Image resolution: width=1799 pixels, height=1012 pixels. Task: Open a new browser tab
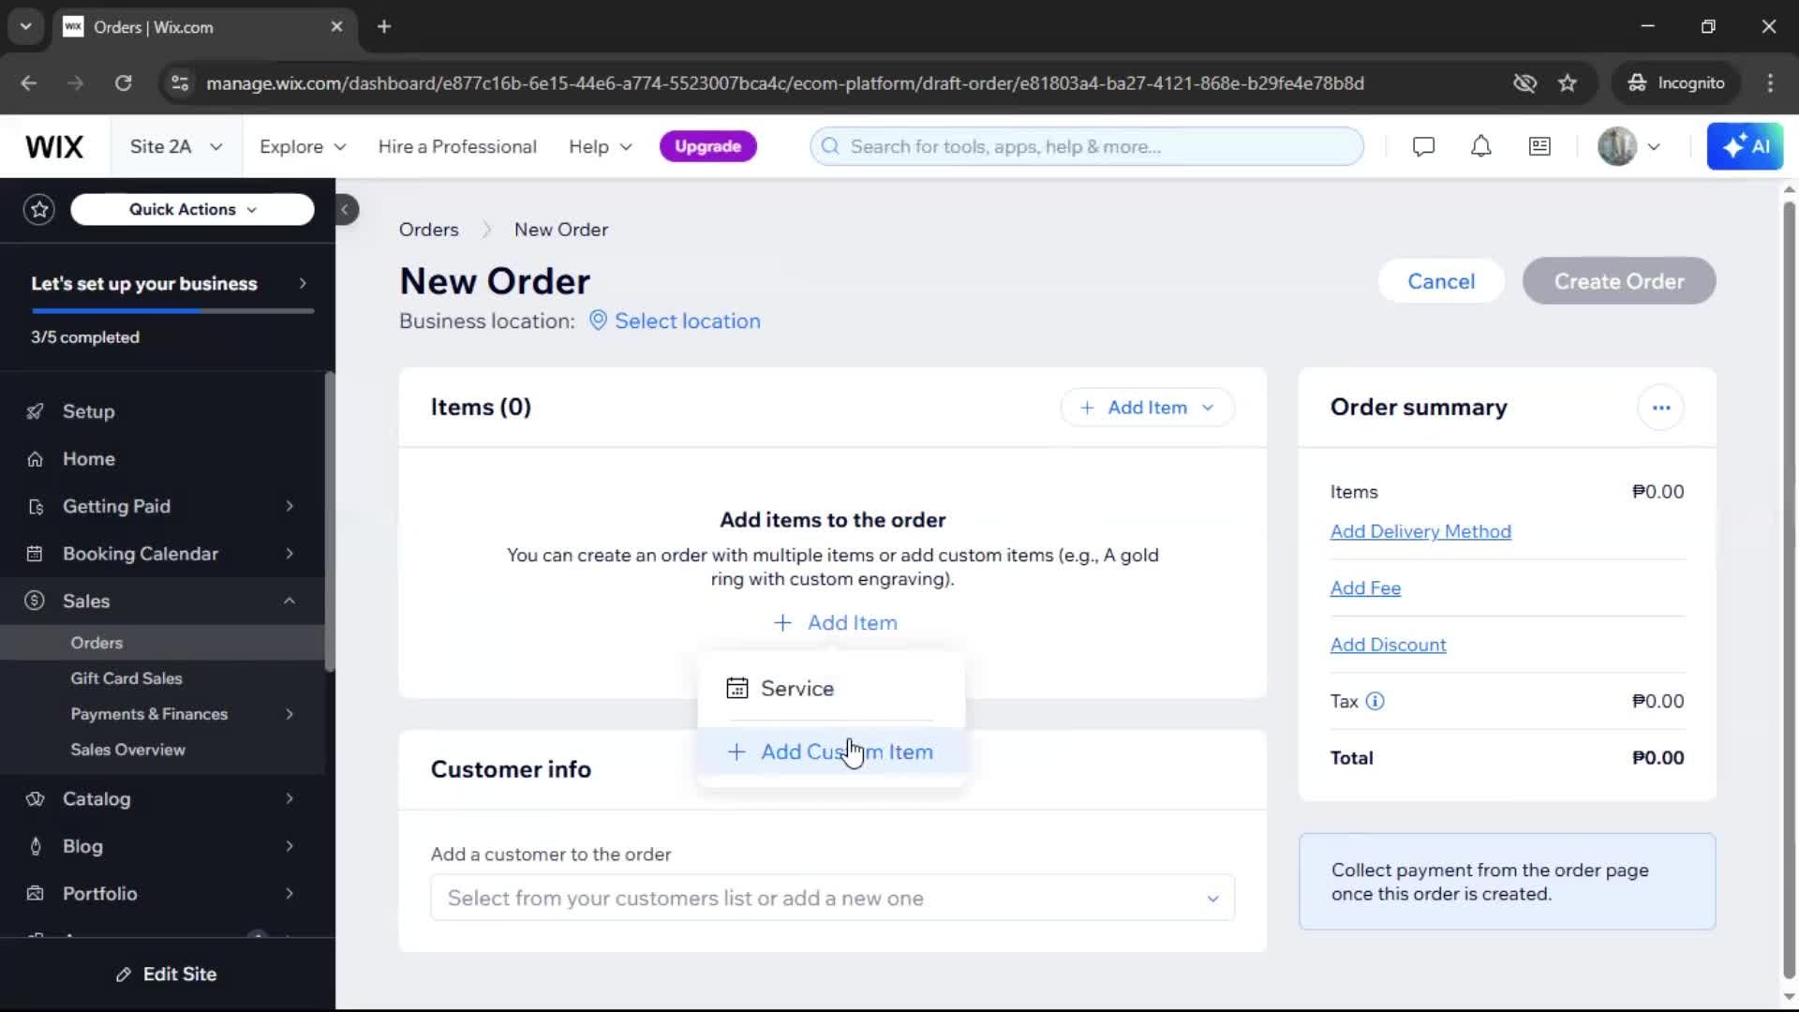click(x=383, y=26)
